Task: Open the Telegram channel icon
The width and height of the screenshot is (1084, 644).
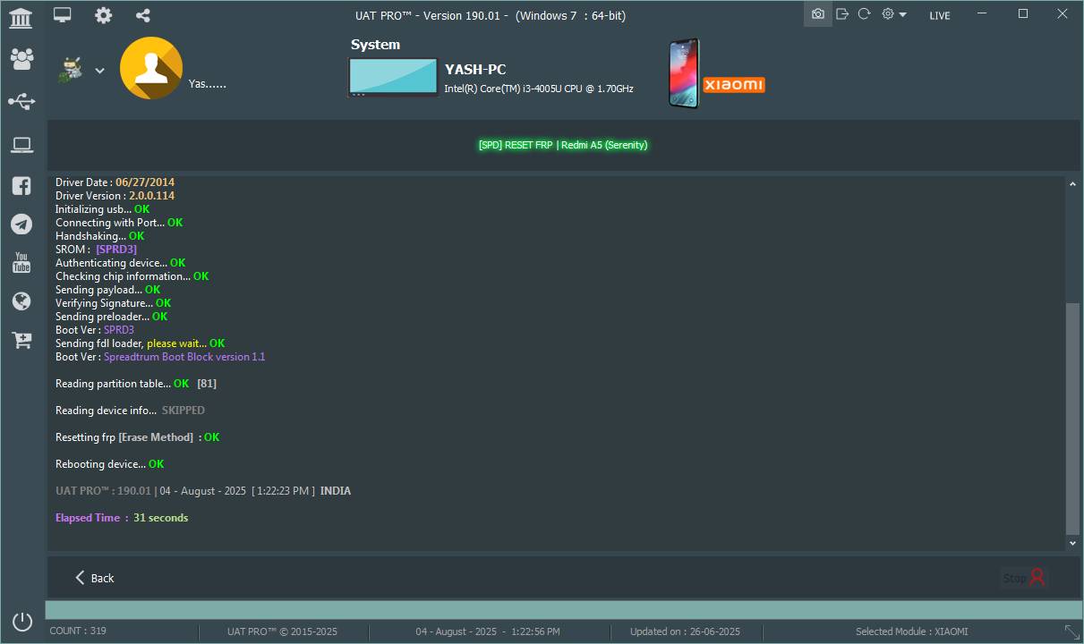Action: coord(21,225)
